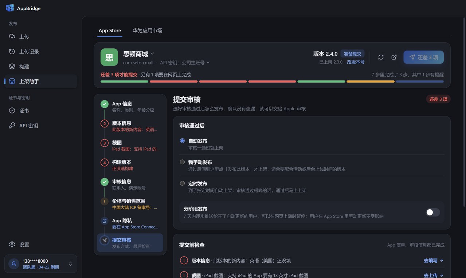Click com.seton.mall bundle ID text

pos(138,63)
